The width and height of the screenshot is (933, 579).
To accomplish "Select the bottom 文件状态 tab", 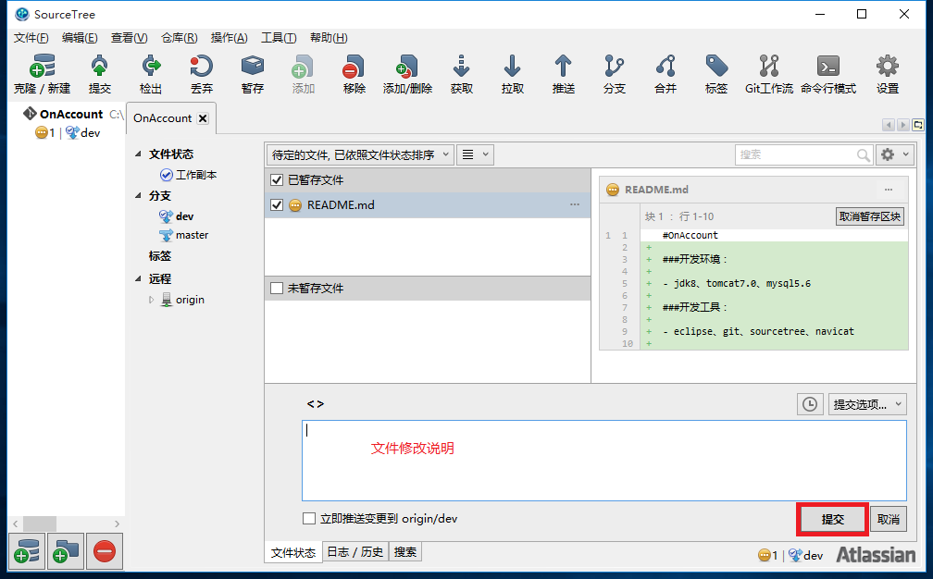I will [x=293, y=552].
